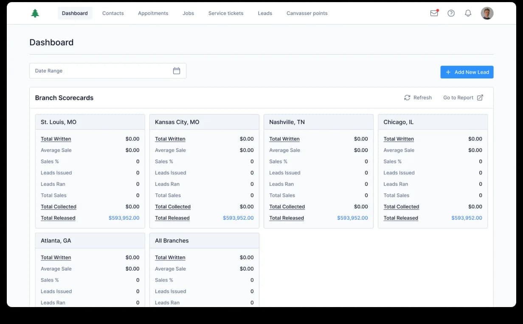Image resolution: width=523 pixels, height=324 pixels.
Task: Click Sales % in Atlanta card
Action: pos(50,280)
